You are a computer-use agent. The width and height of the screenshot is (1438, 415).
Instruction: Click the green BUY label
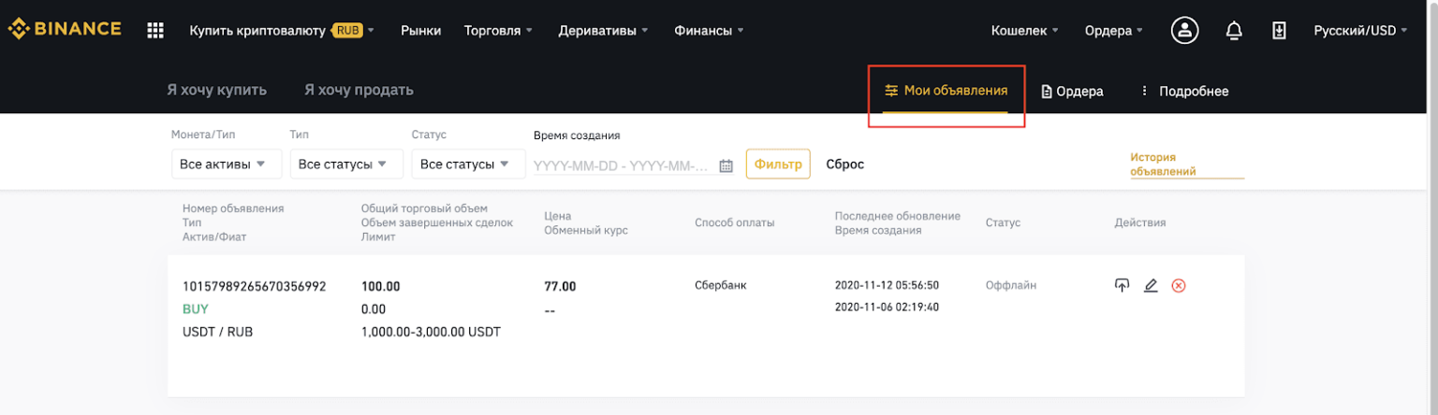tap(196, 308)
